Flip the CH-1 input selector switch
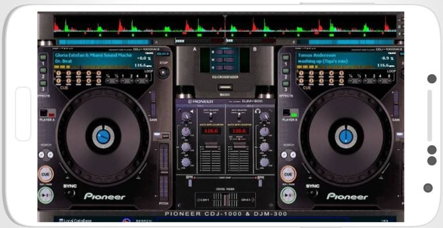The image size is (443, 228). point(210,116)
